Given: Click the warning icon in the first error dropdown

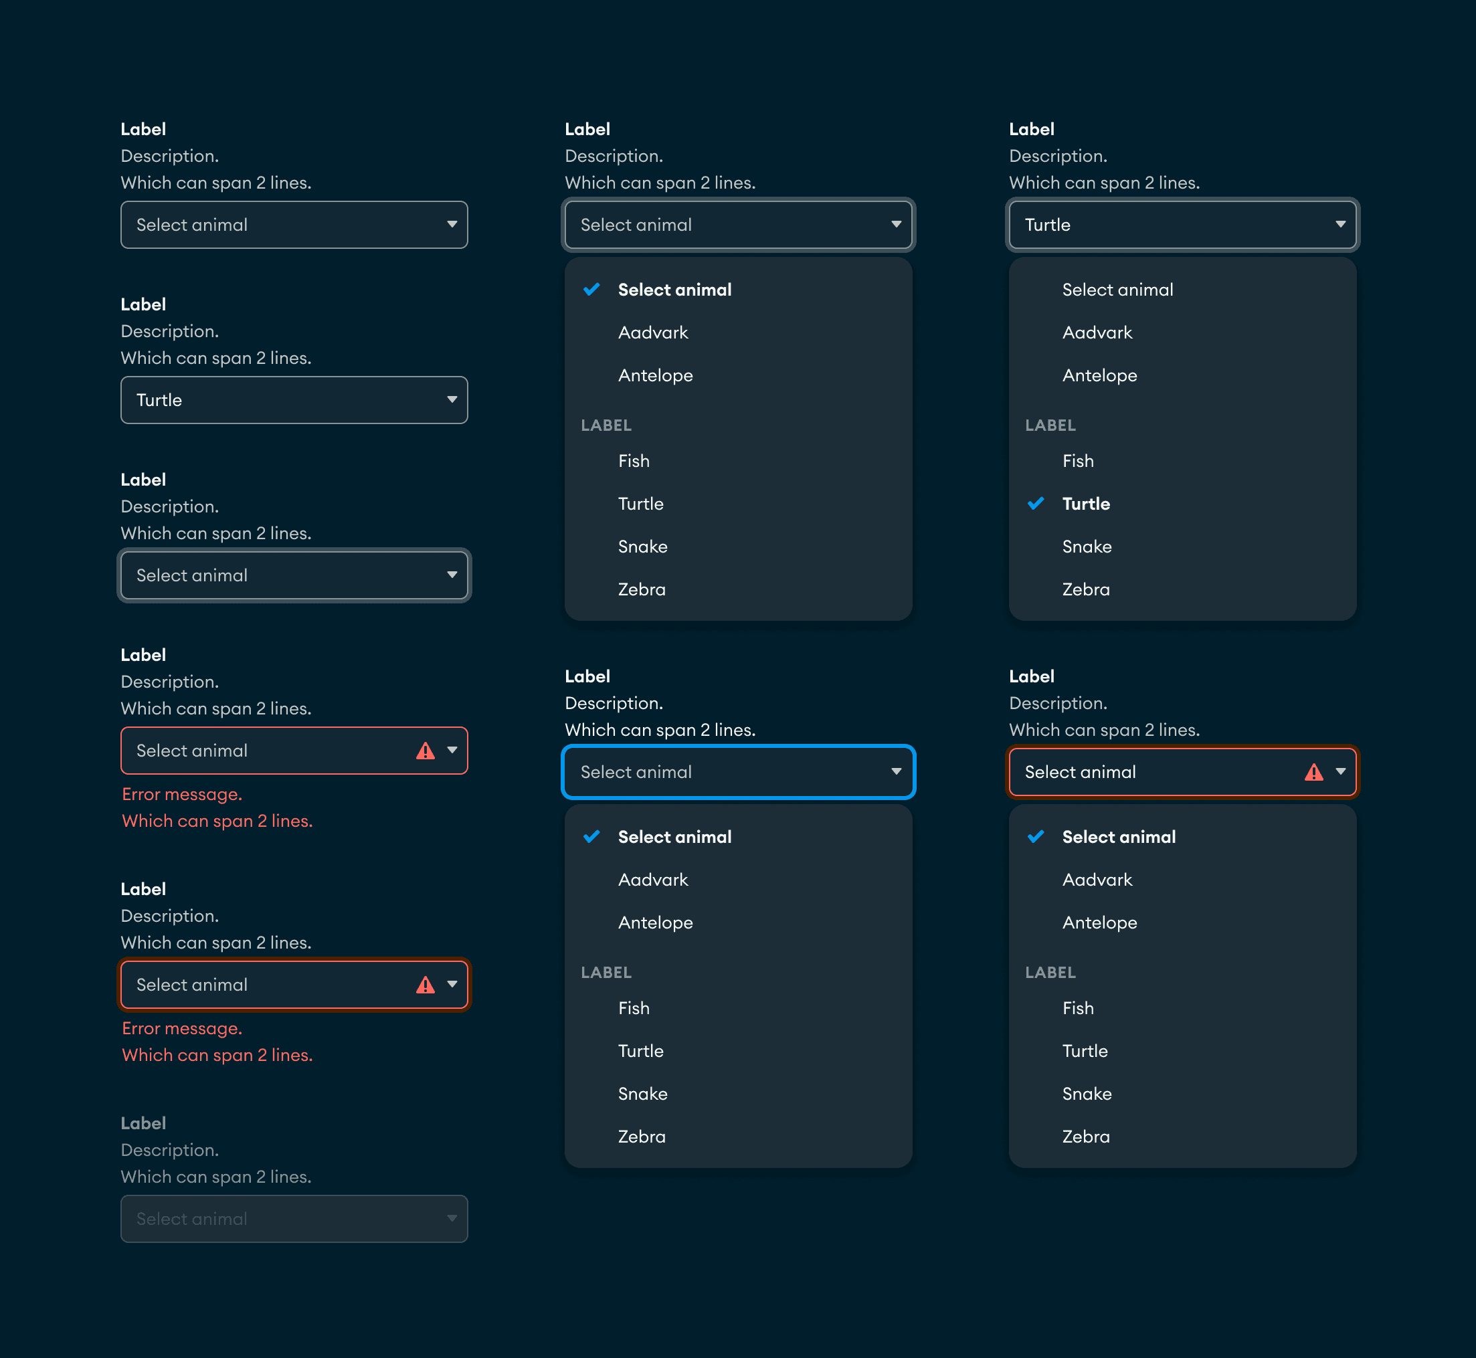Looking at the screenshot, I should pyautogui.click(x=426, y=751).
